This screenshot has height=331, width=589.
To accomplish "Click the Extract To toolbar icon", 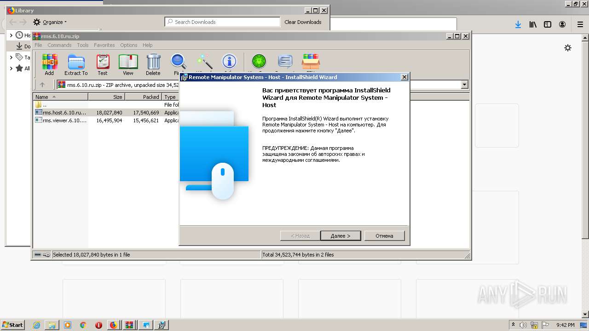I will click(76, 64).
